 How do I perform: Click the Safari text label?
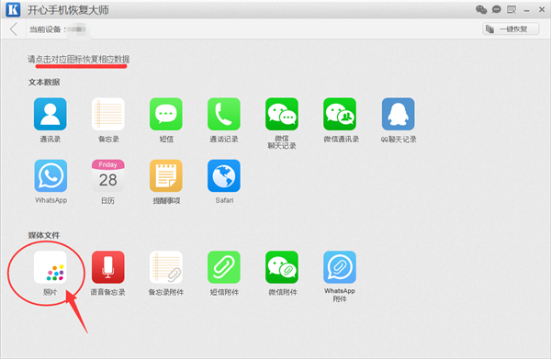pyautogui.click(x=224, y=200)
